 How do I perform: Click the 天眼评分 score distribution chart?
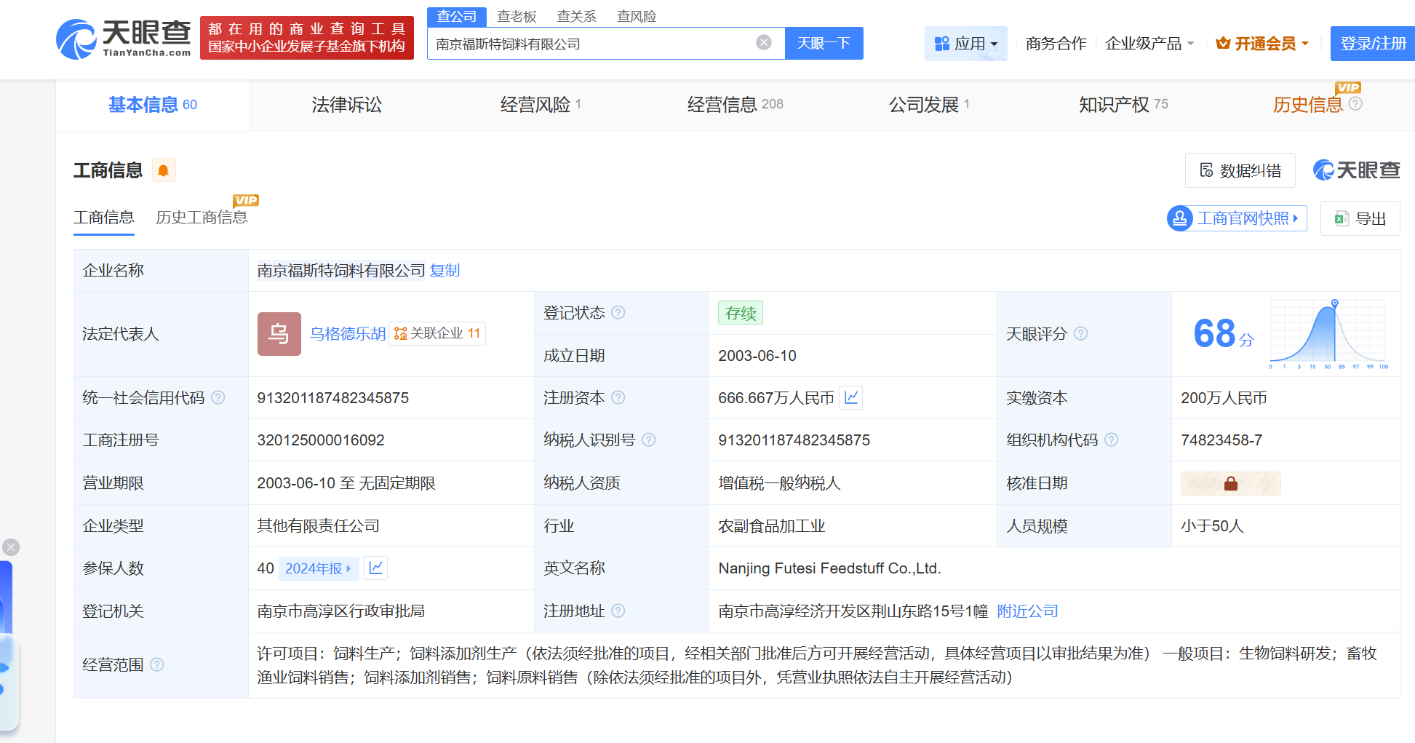coord(1327,334)
